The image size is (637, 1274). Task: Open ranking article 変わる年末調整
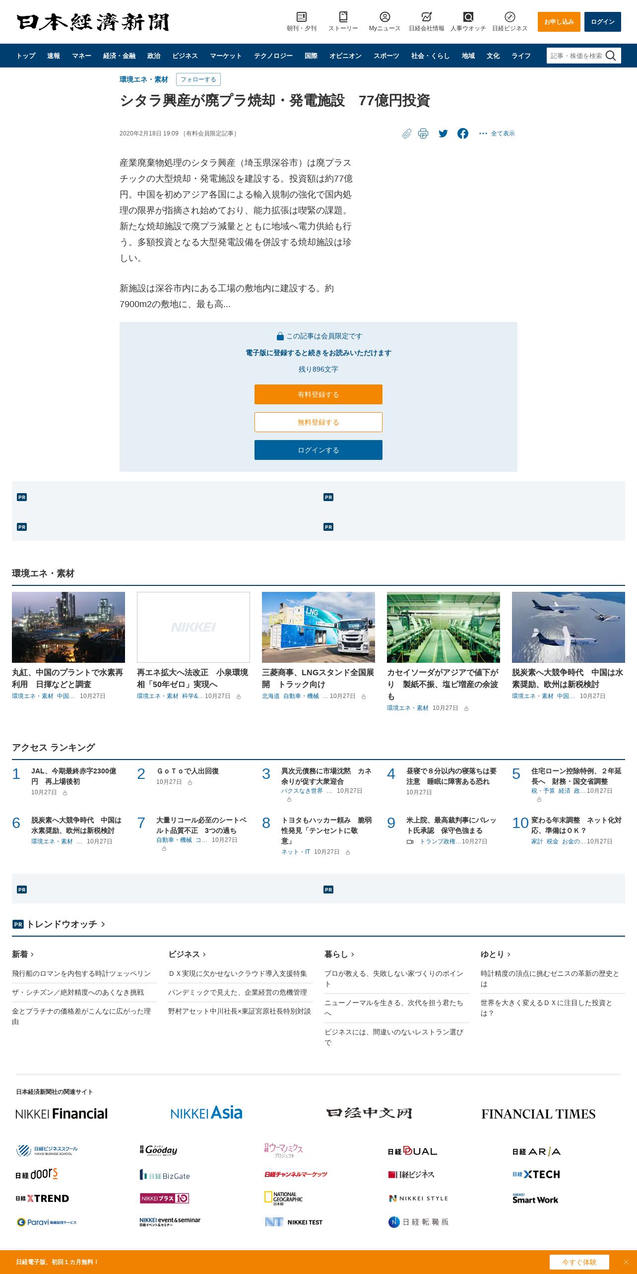(576, 825)
